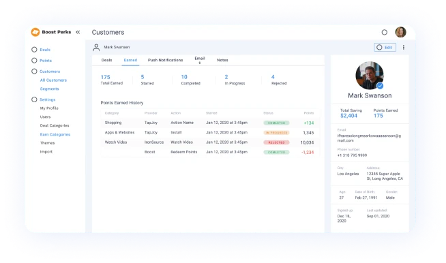Go to Segments
446x263 pixels.
tap(50, 89)
